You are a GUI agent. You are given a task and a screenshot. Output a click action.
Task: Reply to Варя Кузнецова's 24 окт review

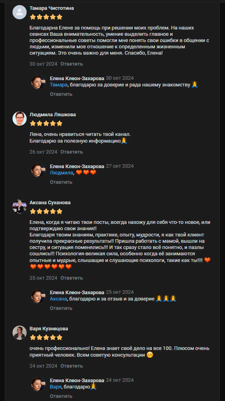[x=72, y=366]
